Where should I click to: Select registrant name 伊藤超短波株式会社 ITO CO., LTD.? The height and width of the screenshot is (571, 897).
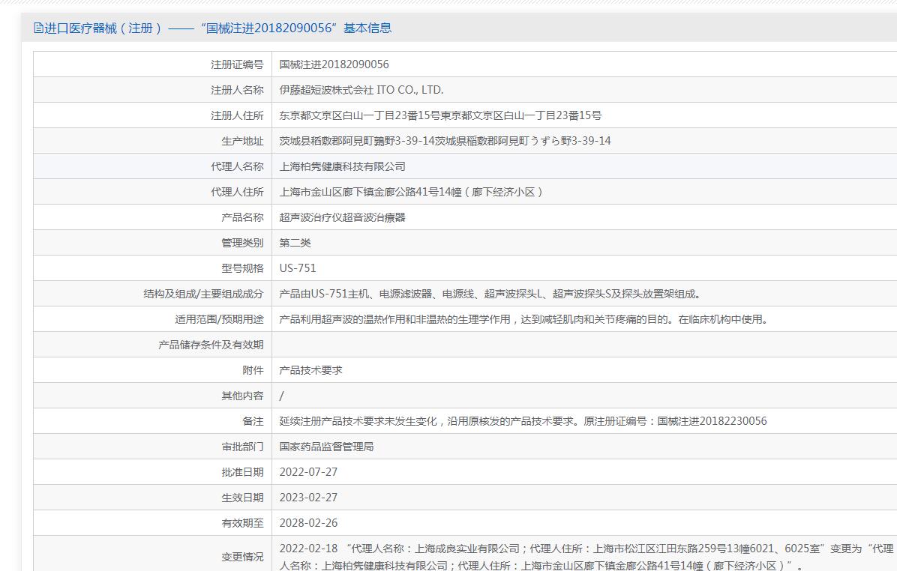(x=361, y=91)
